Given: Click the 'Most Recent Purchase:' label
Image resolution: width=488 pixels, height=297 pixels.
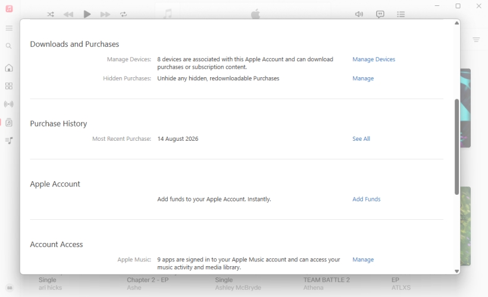Looking at the screenshot, I should (121, 139).
